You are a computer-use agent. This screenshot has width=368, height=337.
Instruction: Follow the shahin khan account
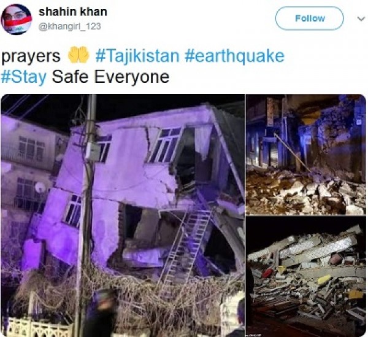tap(310, 18)
